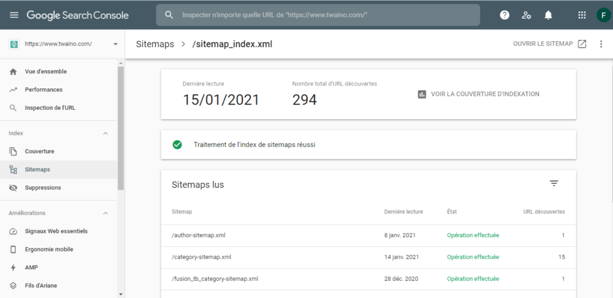Click Voir la couverture d'indexation
Viewport: 613px width, 298px height.
(478, 94)
